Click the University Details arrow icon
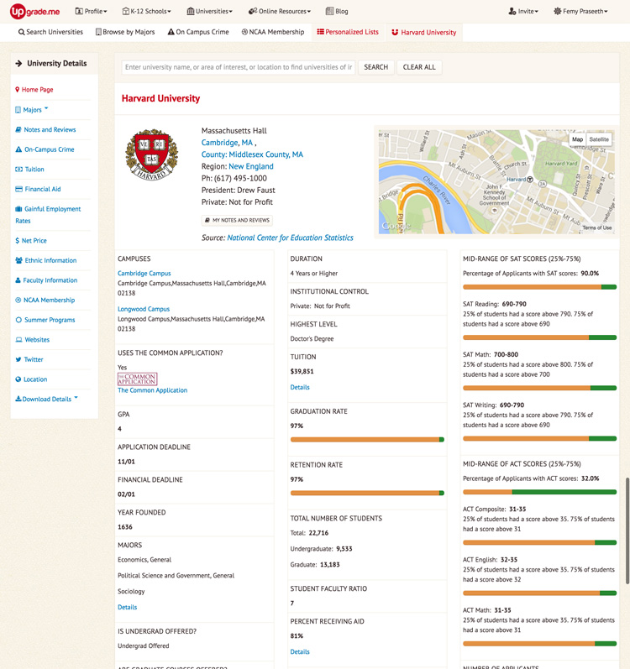Viewport: 630px width, 669px height. (18, 64)
